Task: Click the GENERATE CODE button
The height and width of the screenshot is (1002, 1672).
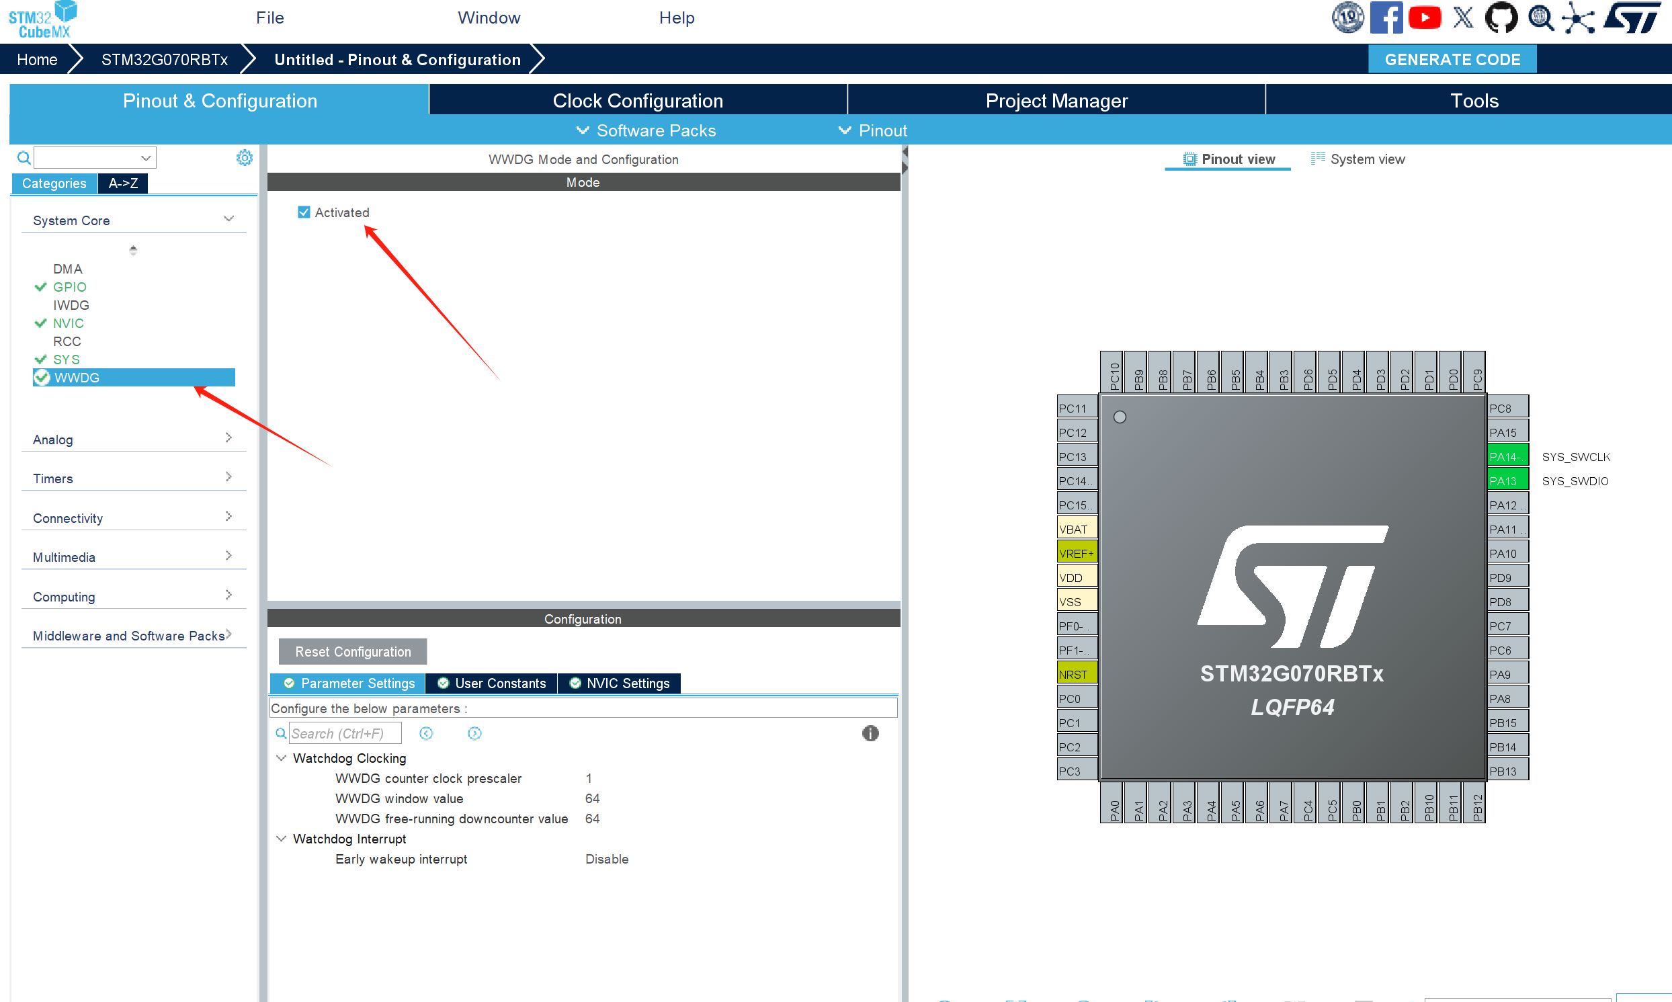Action: pos(1452,59)
